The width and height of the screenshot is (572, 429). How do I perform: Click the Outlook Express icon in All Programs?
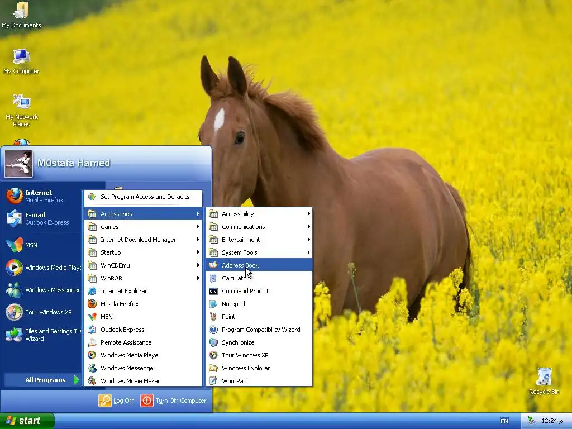(92, 330)
